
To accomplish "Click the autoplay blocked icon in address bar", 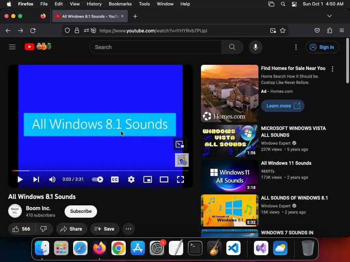I will pos(94,30).
